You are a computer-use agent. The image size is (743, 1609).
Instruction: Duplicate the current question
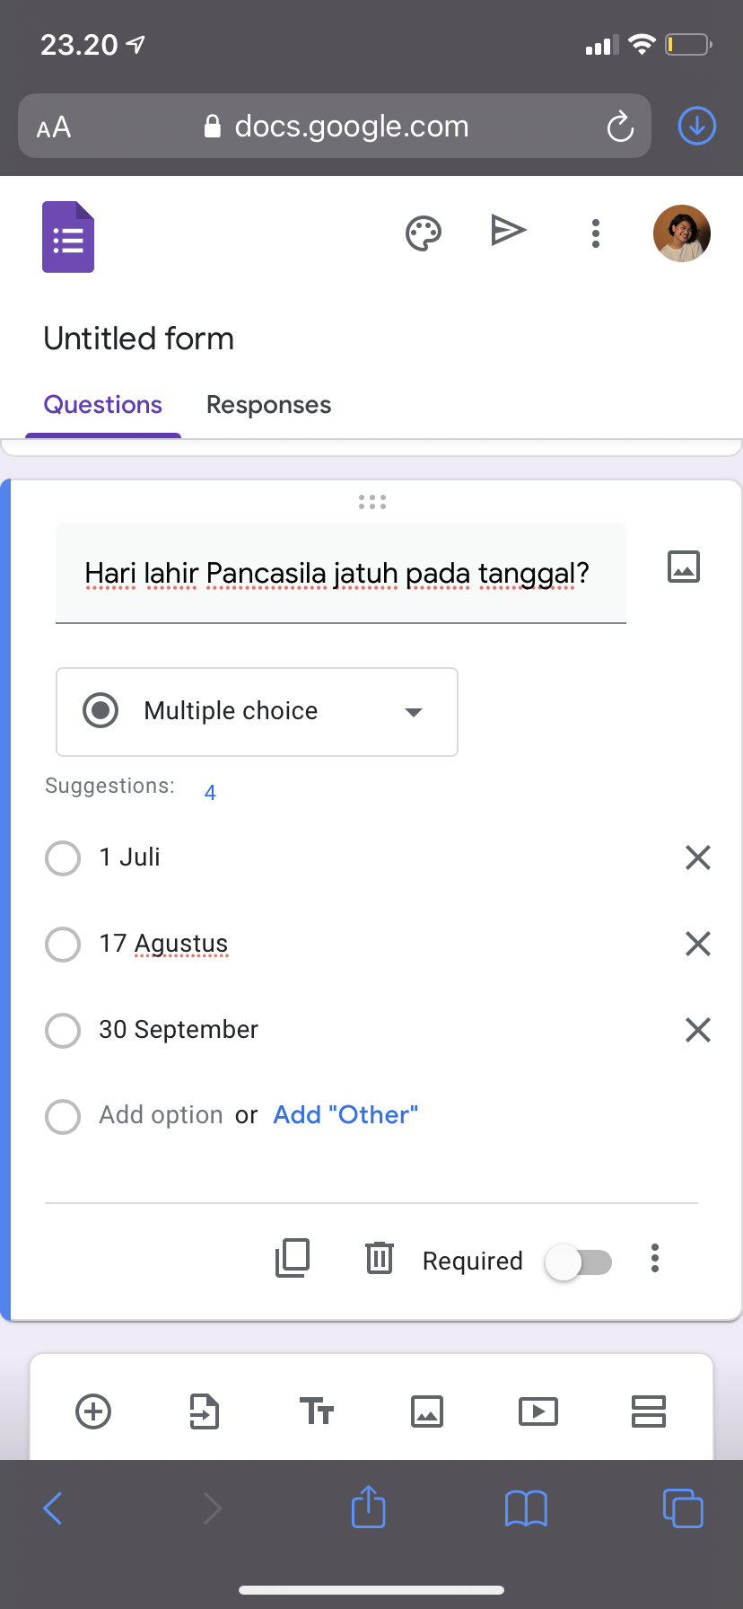coord(293,1258)
